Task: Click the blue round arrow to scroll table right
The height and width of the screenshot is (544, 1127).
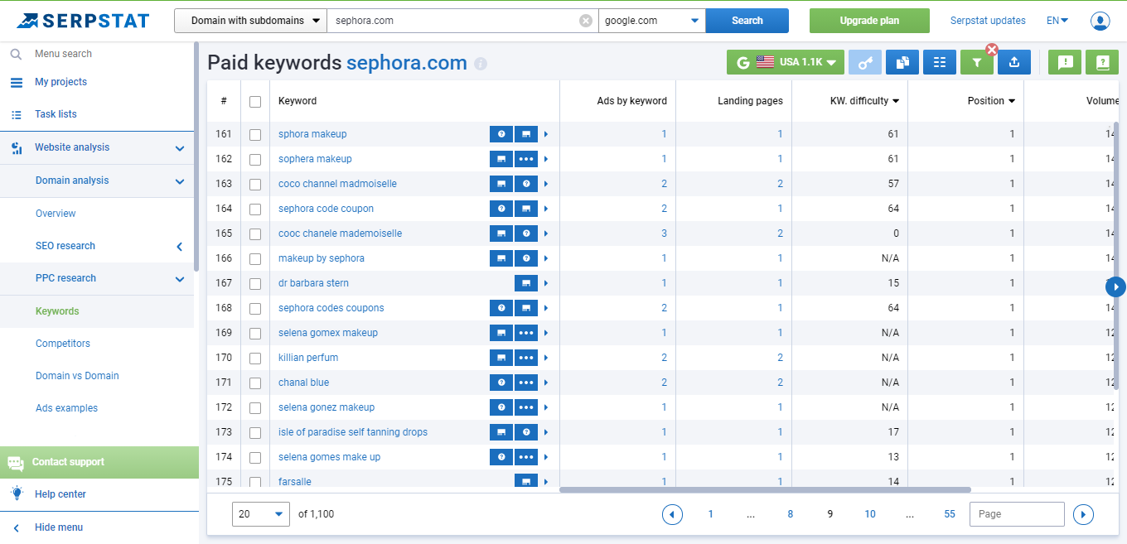Action: (x=1116, y=286)
